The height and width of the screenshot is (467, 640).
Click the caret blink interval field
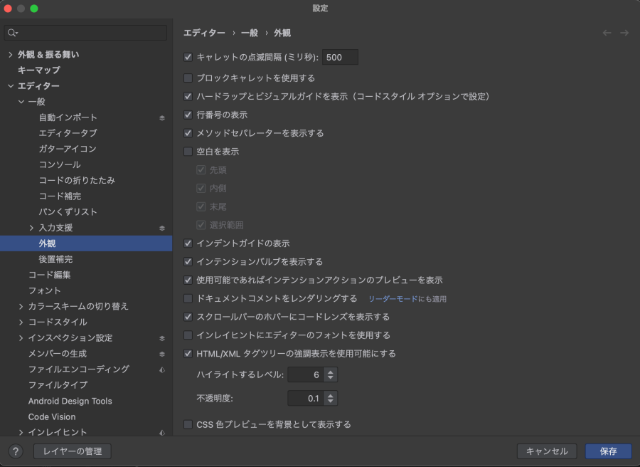click(x=340, y=57)
